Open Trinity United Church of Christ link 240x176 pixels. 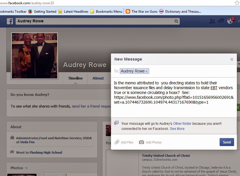(x=166, y=156)
